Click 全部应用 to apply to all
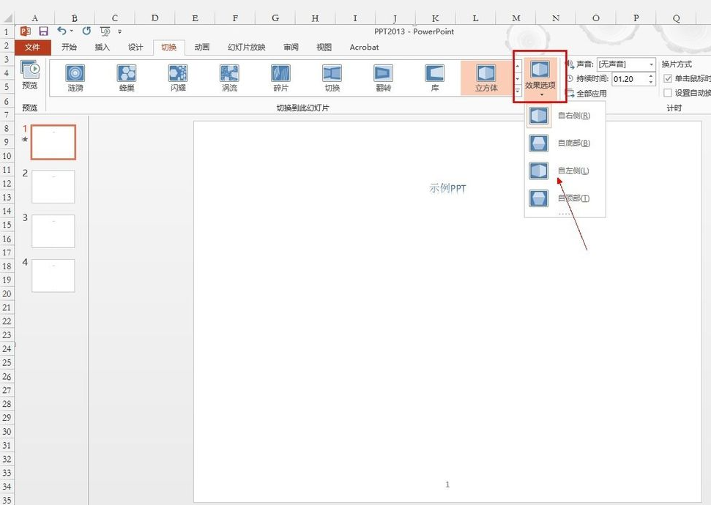 (591, 94)
